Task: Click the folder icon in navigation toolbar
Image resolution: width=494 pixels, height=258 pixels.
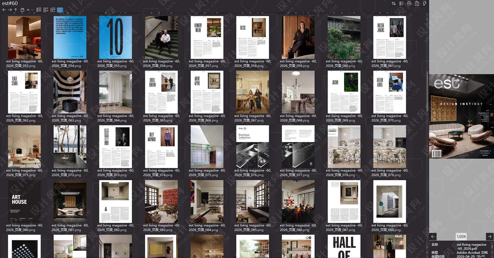Action: click(23, 10)
